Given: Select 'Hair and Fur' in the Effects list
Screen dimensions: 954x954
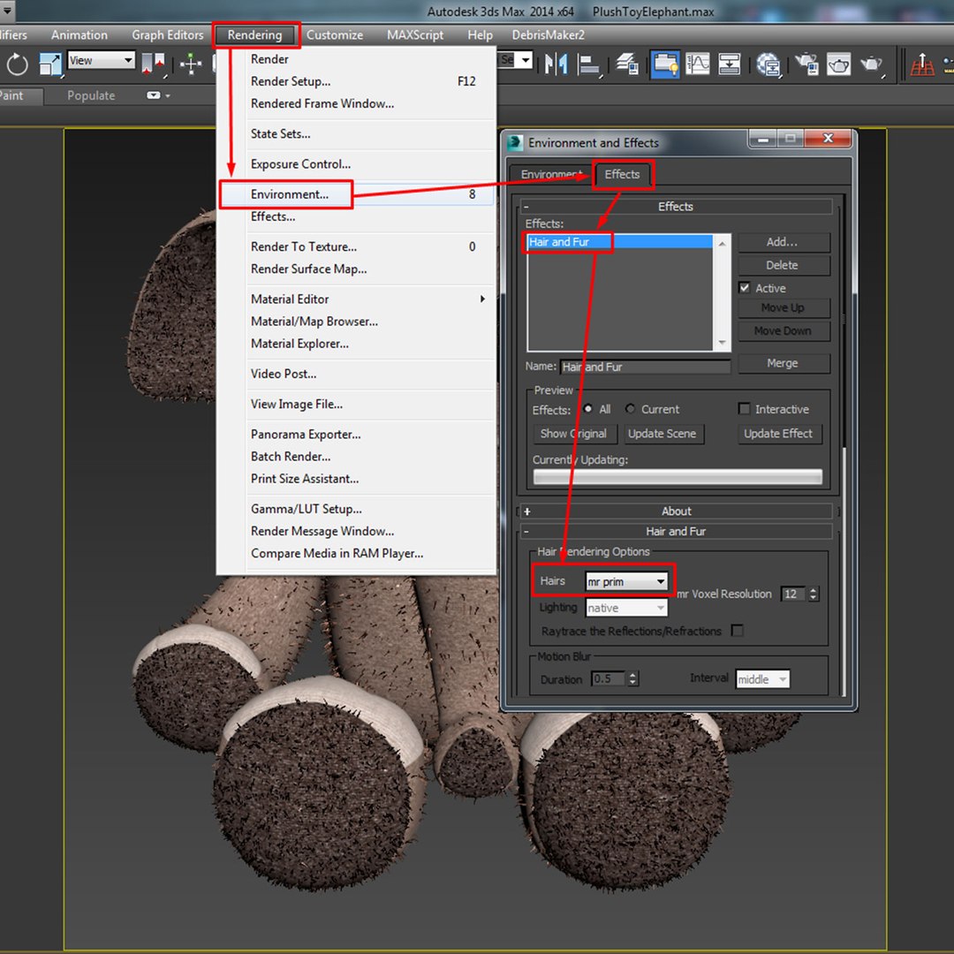Looking at the screenshot, I should (x=619, y=242).
